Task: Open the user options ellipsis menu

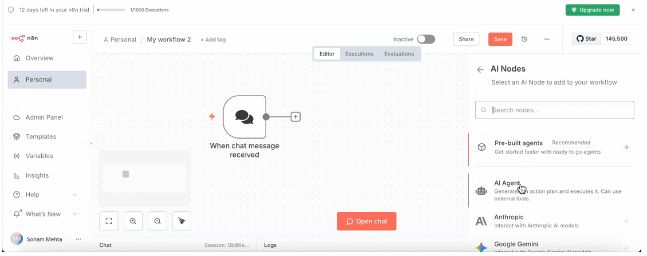Action: [78, 239]
